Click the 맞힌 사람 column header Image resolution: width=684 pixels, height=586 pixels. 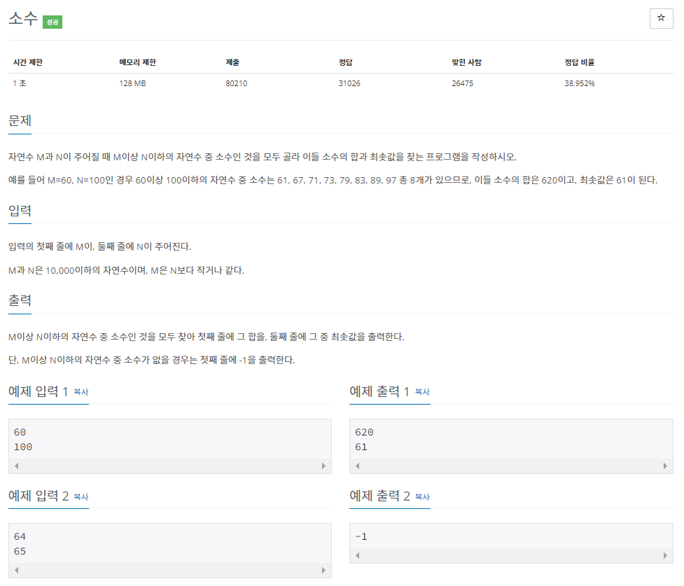tap(466, 62)
